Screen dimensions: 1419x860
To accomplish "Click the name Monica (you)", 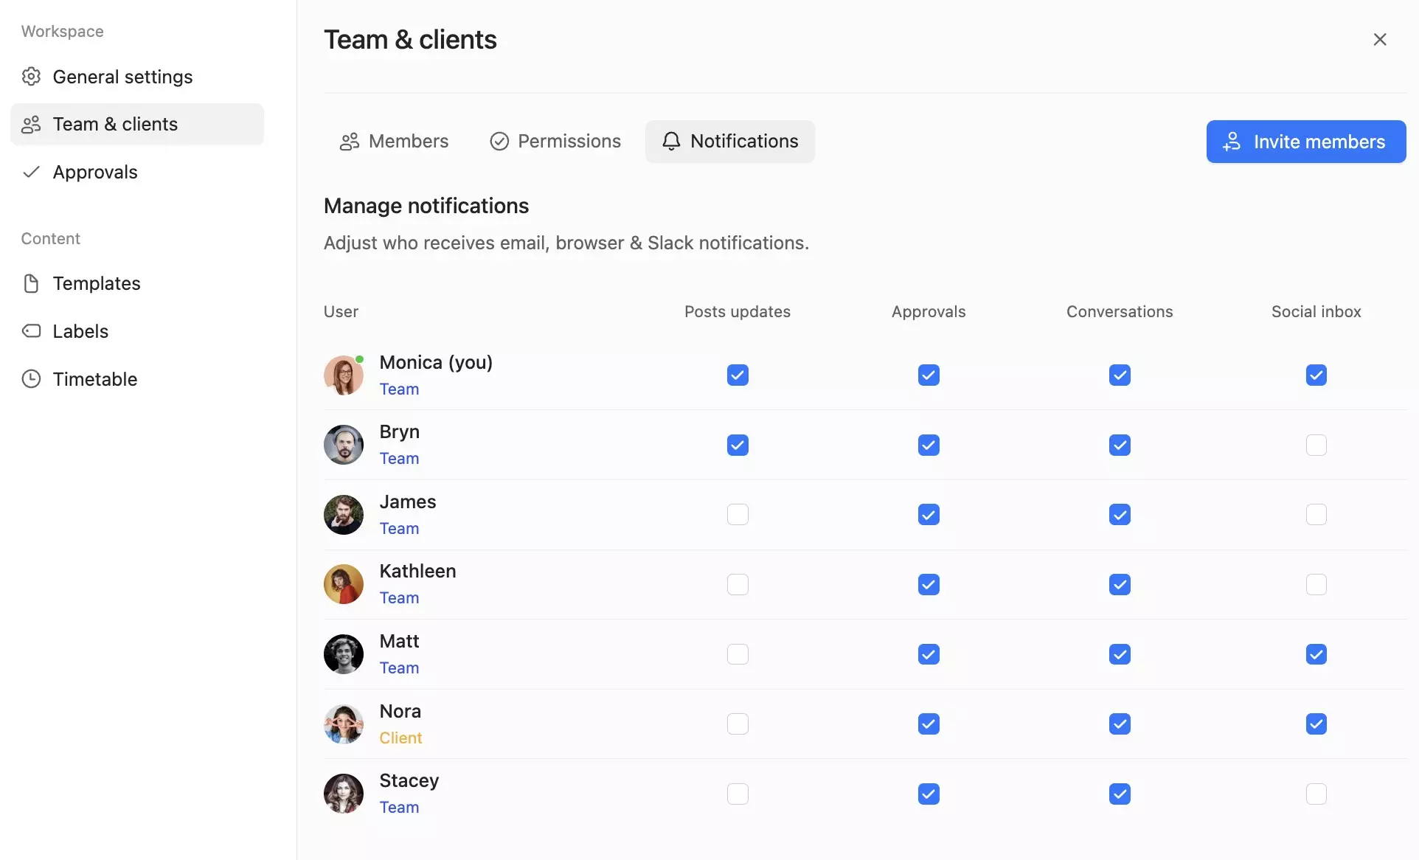I will pos(436,362).
